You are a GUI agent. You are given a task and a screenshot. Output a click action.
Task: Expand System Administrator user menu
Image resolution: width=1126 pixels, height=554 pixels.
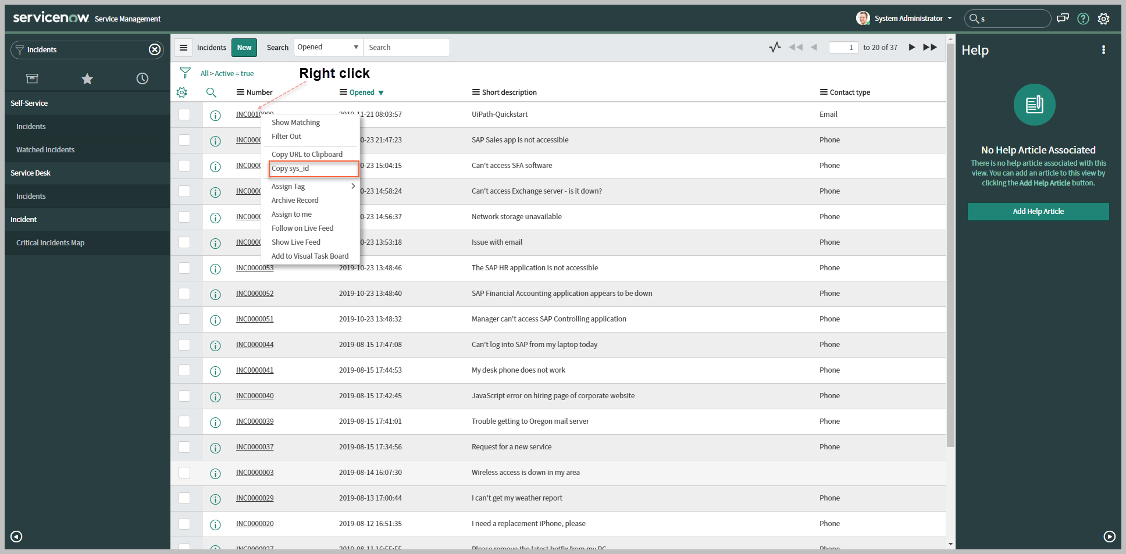point(904,18)
